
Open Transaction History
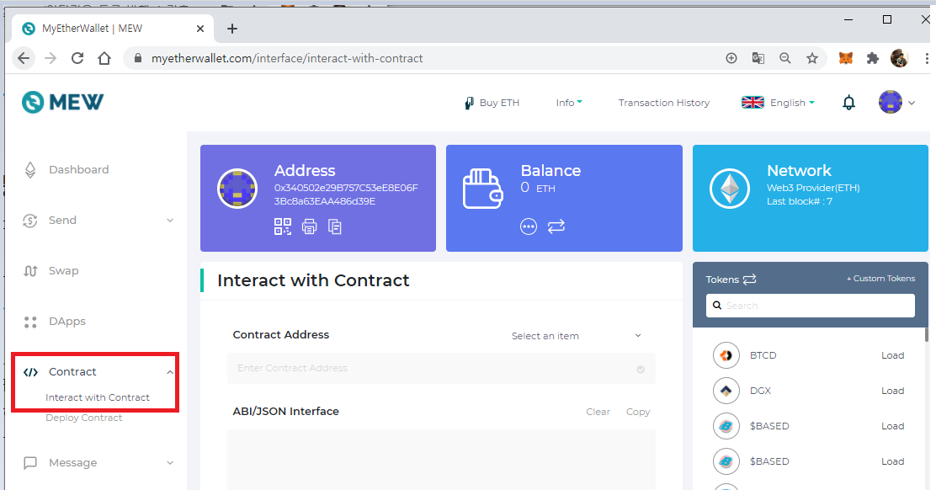pyautogui.click(x=664, y=103)
